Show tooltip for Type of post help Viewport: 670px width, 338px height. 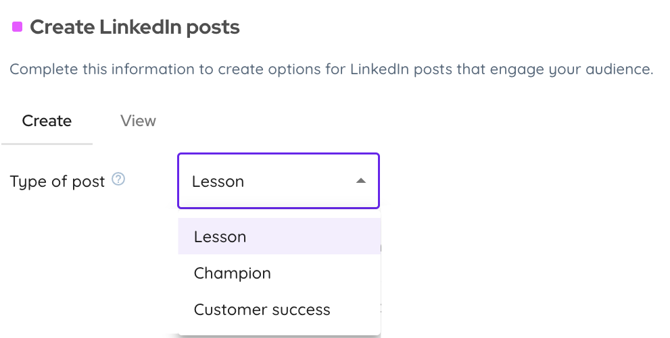tap(118, 179)
